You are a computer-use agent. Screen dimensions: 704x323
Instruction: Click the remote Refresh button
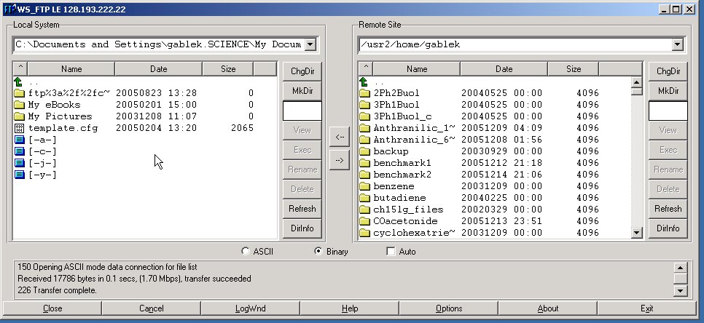[x=668, y=209]
